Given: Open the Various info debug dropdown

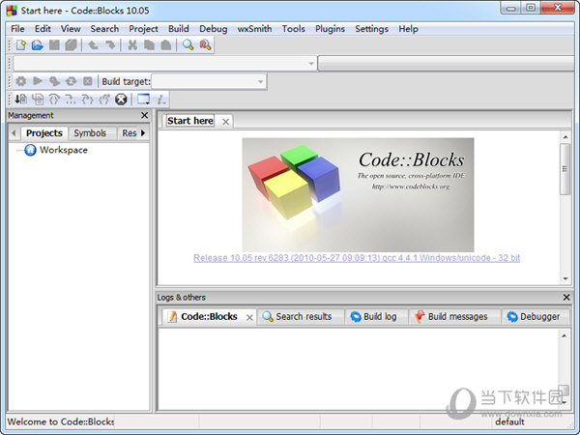Looking at the screenshot, I should (x=161, y=99).
